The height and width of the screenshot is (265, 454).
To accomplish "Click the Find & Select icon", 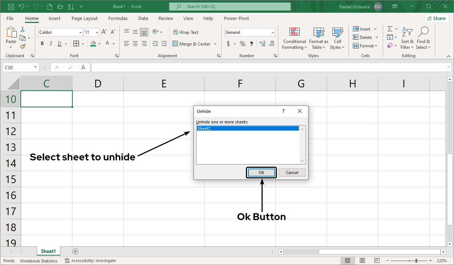I will pos(423,38).
